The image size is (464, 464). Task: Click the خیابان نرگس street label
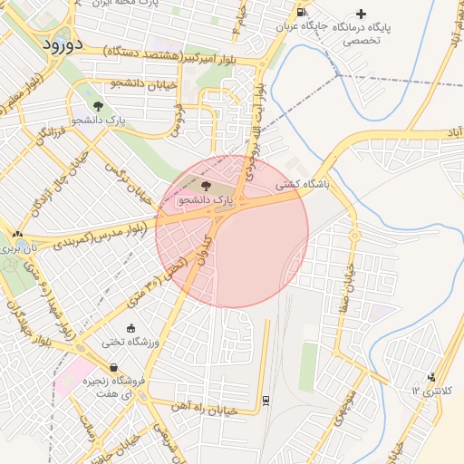coord(128,184)
